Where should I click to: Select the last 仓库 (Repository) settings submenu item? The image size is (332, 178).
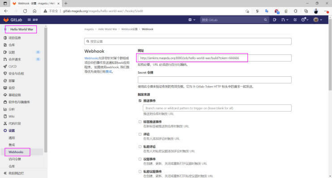(x=12, y=166)
